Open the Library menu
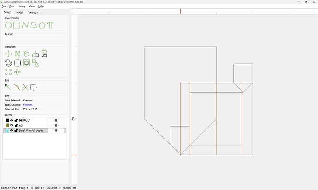318x190 pixels. tap(21, 6)
